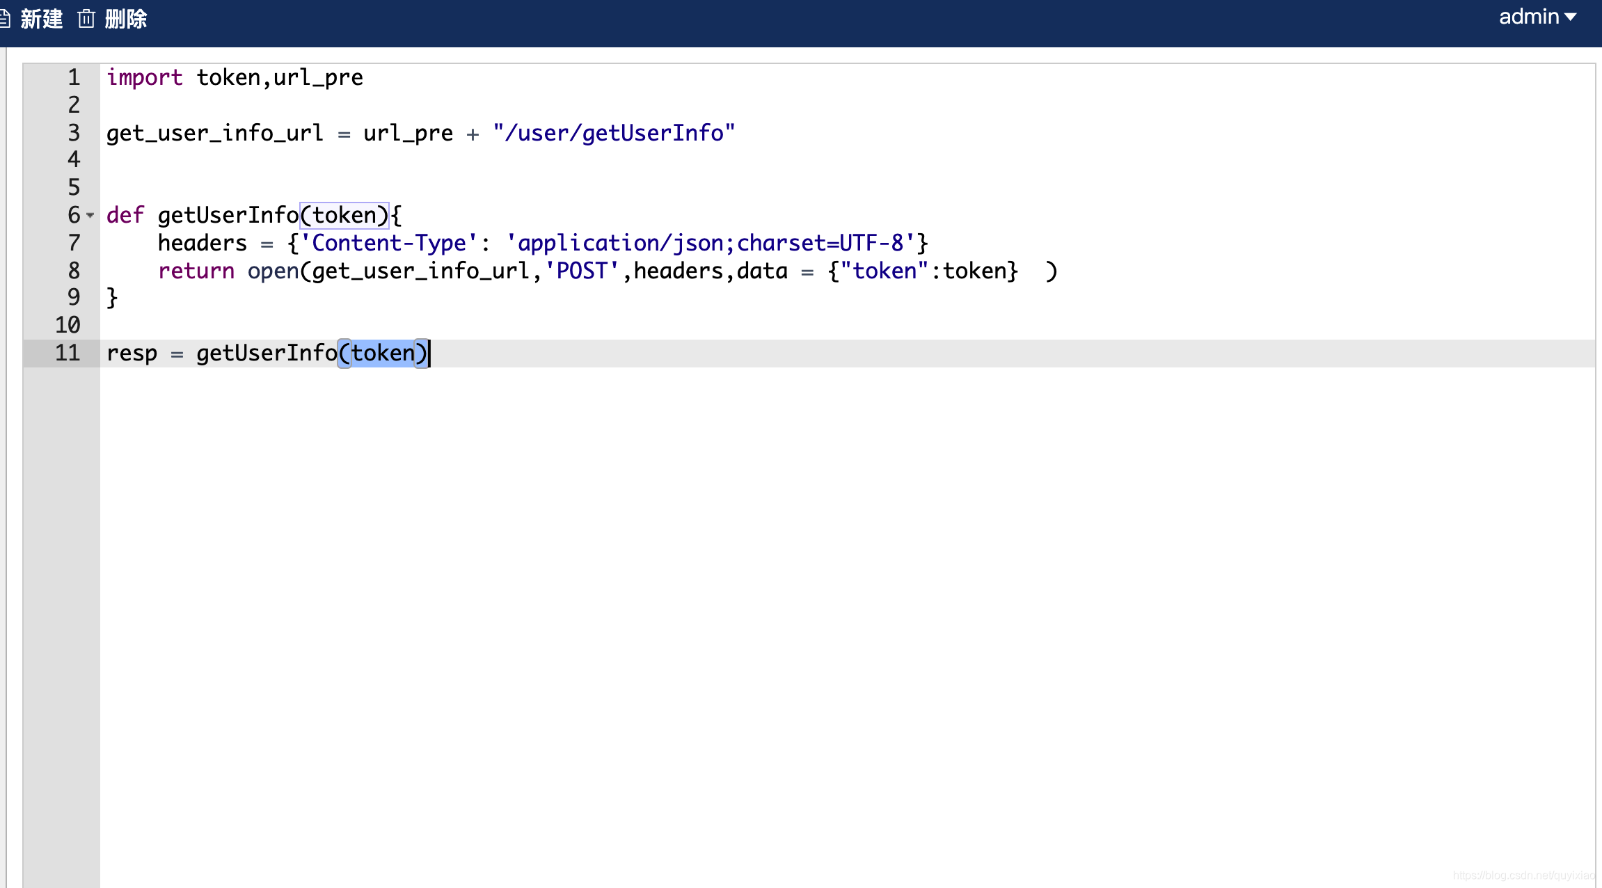Click the 'return' keyword on line 8

[196, 271]
